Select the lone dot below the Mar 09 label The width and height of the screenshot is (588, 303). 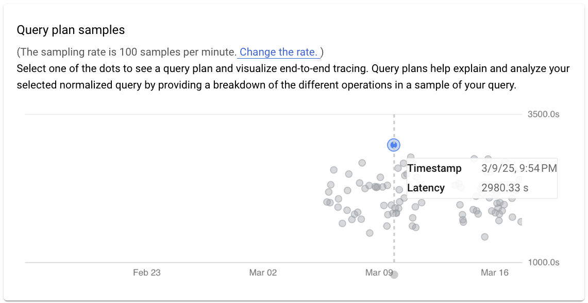(395, 275)
